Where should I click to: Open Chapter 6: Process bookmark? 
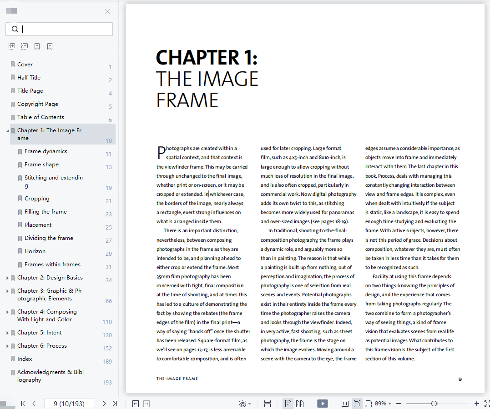click(42, 346)
